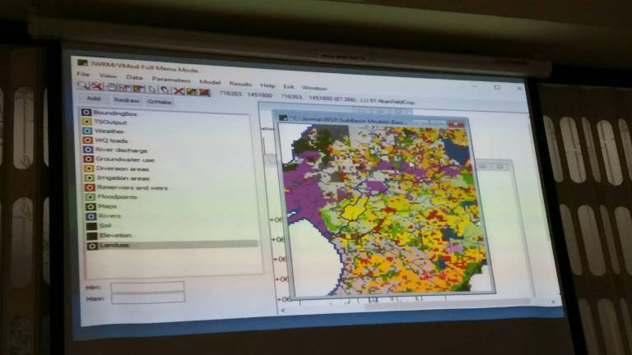Open the Parameters menu
632x355 pixels.
coord(170,81)
